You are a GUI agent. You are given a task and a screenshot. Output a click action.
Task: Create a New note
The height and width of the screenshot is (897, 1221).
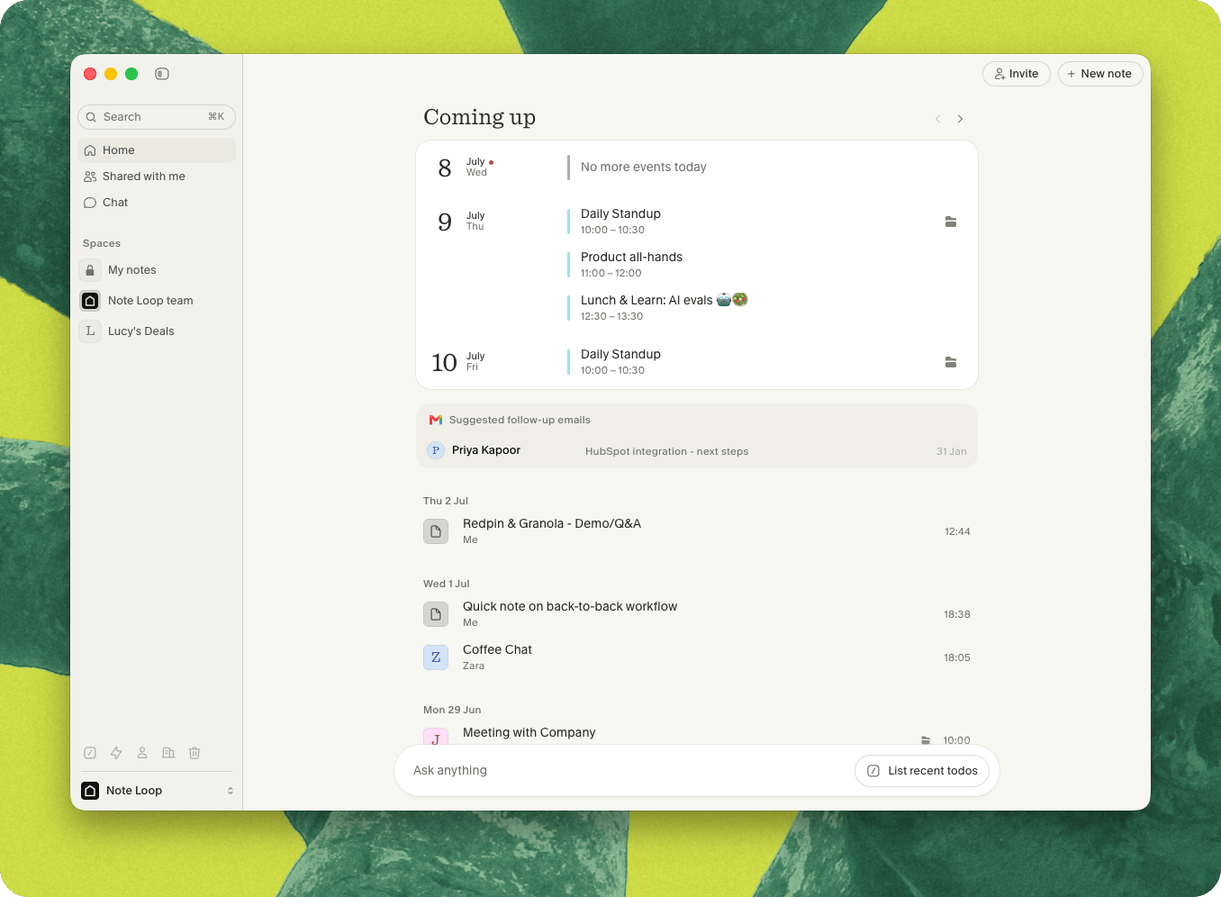point(1100,74)
